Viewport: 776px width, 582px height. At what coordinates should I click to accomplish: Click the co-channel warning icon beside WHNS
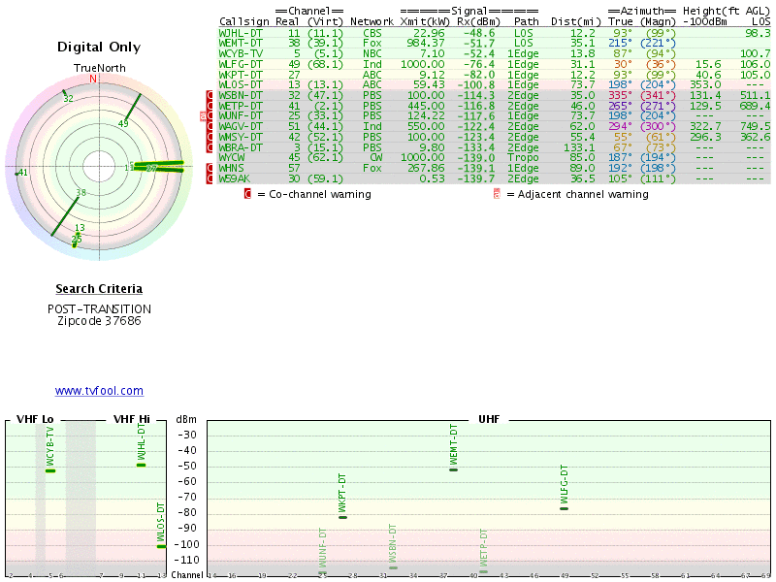[x=210, y=168]
